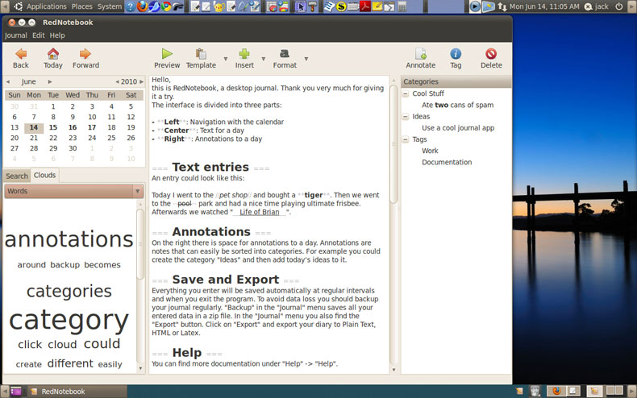Open the jack user status menu
Image resolution: width=637 pixels, height=398 pixels.
coord(597,6)
